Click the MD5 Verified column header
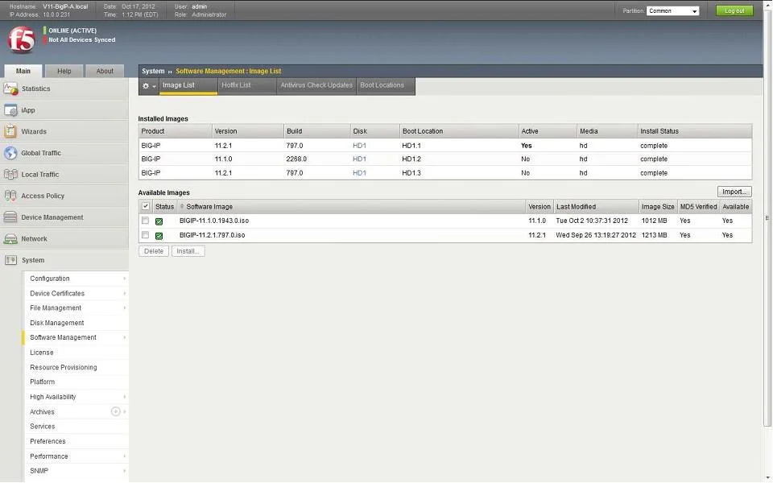 click(x=698, y=207)
